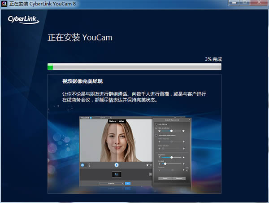Enable the TrueTheater enhancement checkbox
This screenshot has width=269, height=203.
coord(156,135)
